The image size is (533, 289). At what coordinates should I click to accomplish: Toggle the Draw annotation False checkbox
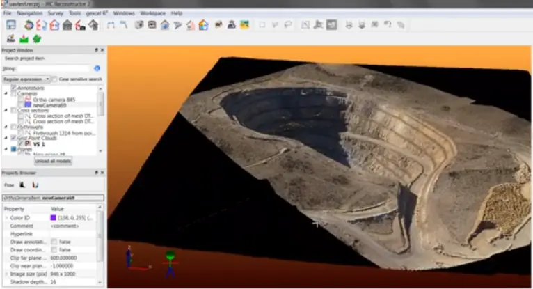tap(54, 242)
